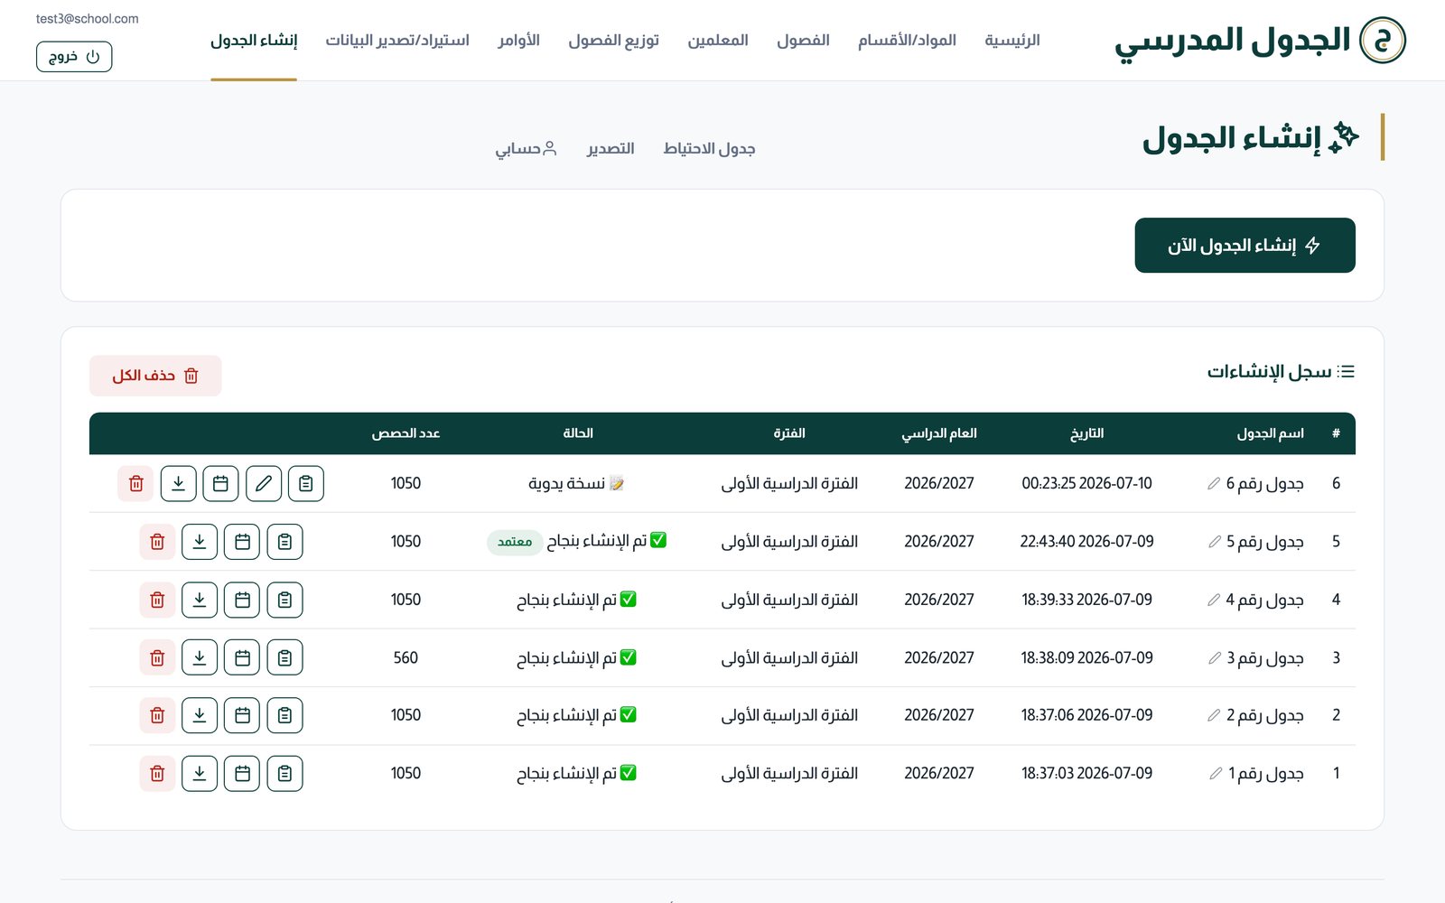Open calendar view for جدول رقم 3
Image resolution: width=1445 pixels, height=903 pixels.
point(242,657)
